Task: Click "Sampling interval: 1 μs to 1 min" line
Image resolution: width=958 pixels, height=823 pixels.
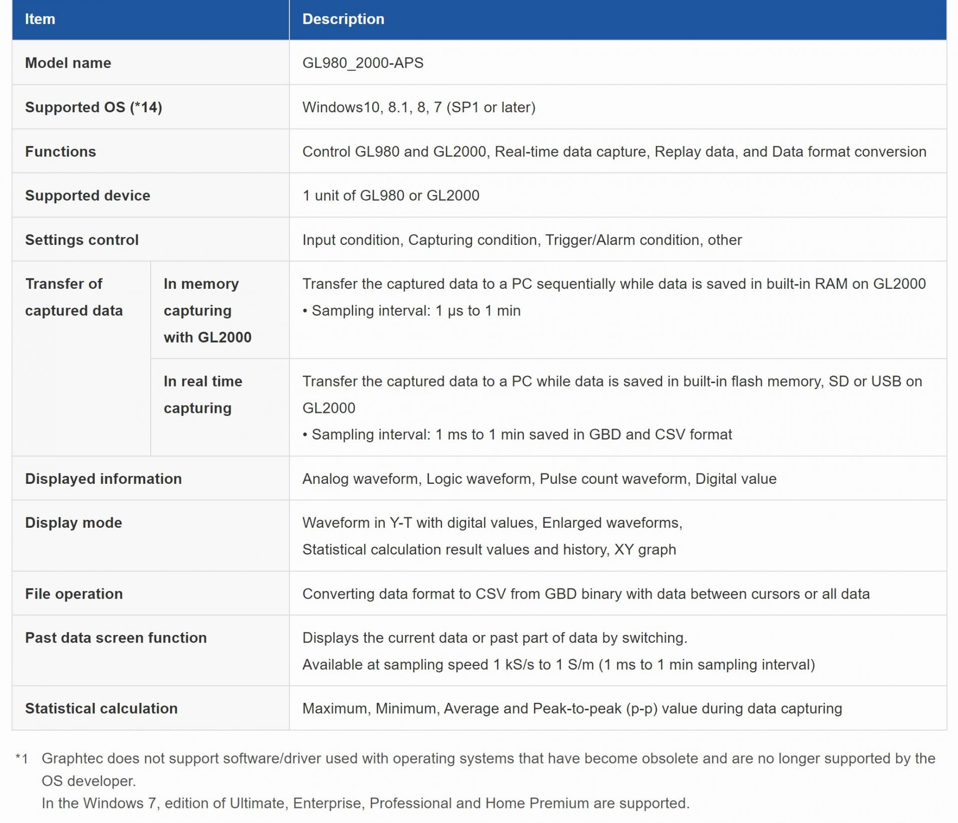Action: click(x=416, y=311)
